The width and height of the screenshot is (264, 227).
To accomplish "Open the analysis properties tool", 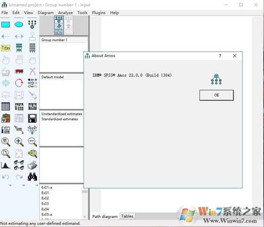I will pyautogui.click(x=19, y=106).
